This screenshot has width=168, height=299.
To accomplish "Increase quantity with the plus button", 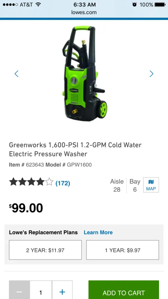I will (x=62, y=290).
